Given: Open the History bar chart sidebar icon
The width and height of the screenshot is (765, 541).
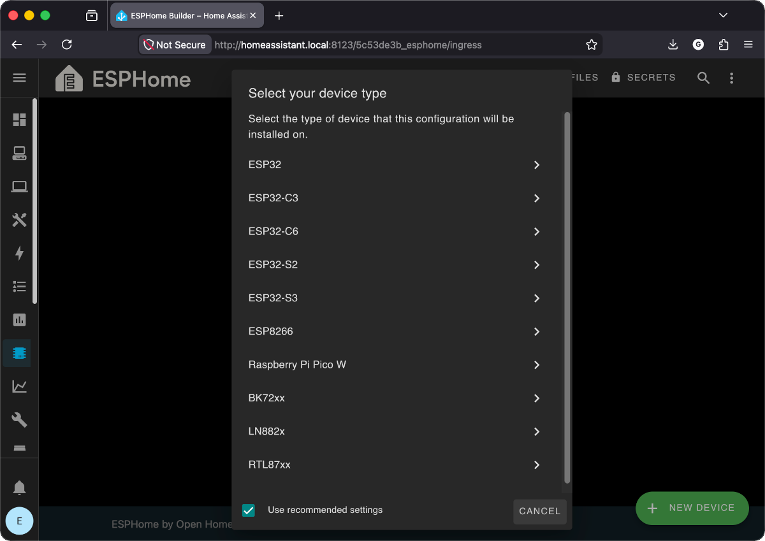Looking at the screenshot, I should click(x=20, y=320).
